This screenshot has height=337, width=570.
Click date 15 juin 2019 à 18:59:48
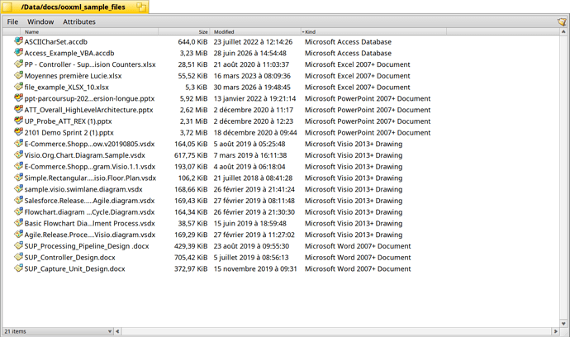pos(250,223)
